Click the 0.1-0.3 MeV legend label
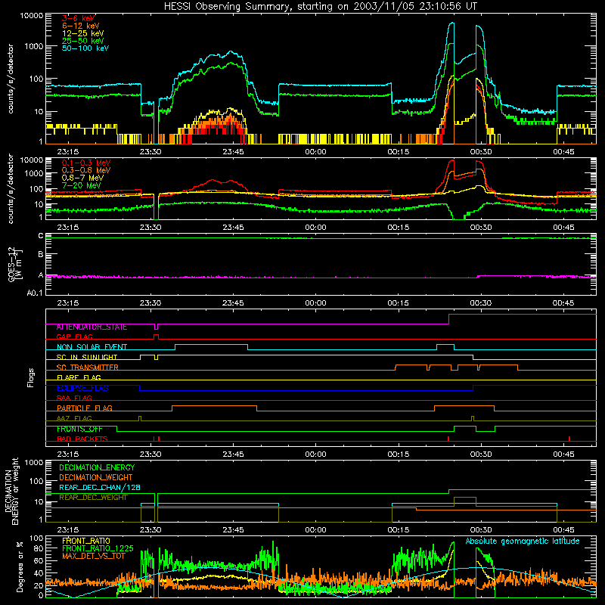The image size is (605, 605). click(86, 163)
